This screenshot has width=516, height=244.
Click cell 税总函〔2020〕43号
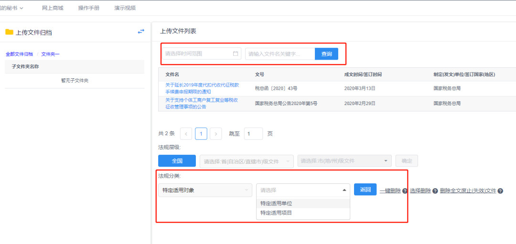[277, 88]
